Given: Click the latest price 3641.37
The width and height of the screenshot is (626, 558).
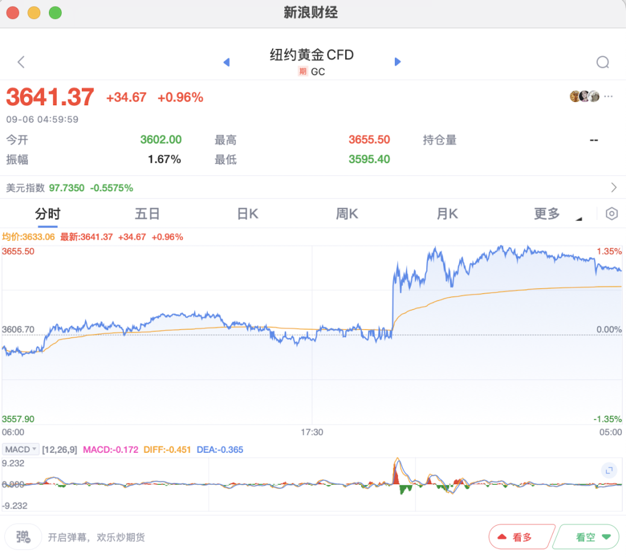Looking at the screenshot, I should (50, 97).
